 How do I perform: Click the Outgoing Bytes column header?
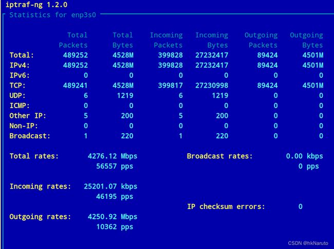(307, 40)
